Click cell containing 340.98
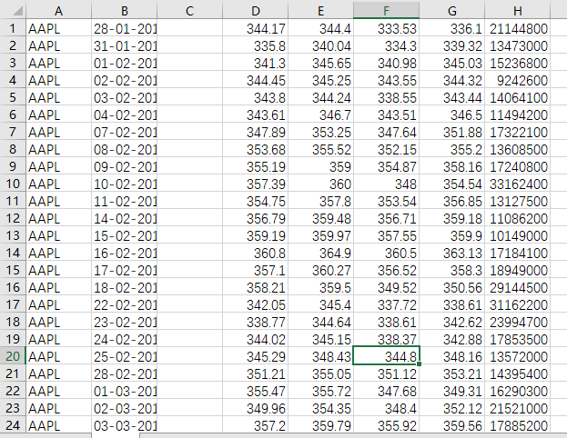Image resolution: width=567 pixels, height=438 pixels. 386,64
